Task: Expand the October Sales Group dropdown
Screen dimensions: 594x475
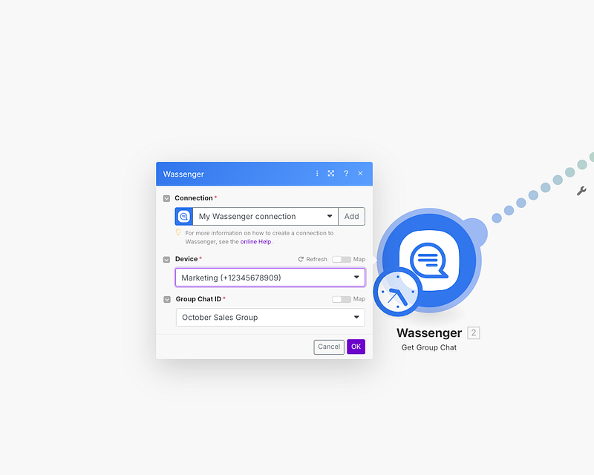Action: 270,318
